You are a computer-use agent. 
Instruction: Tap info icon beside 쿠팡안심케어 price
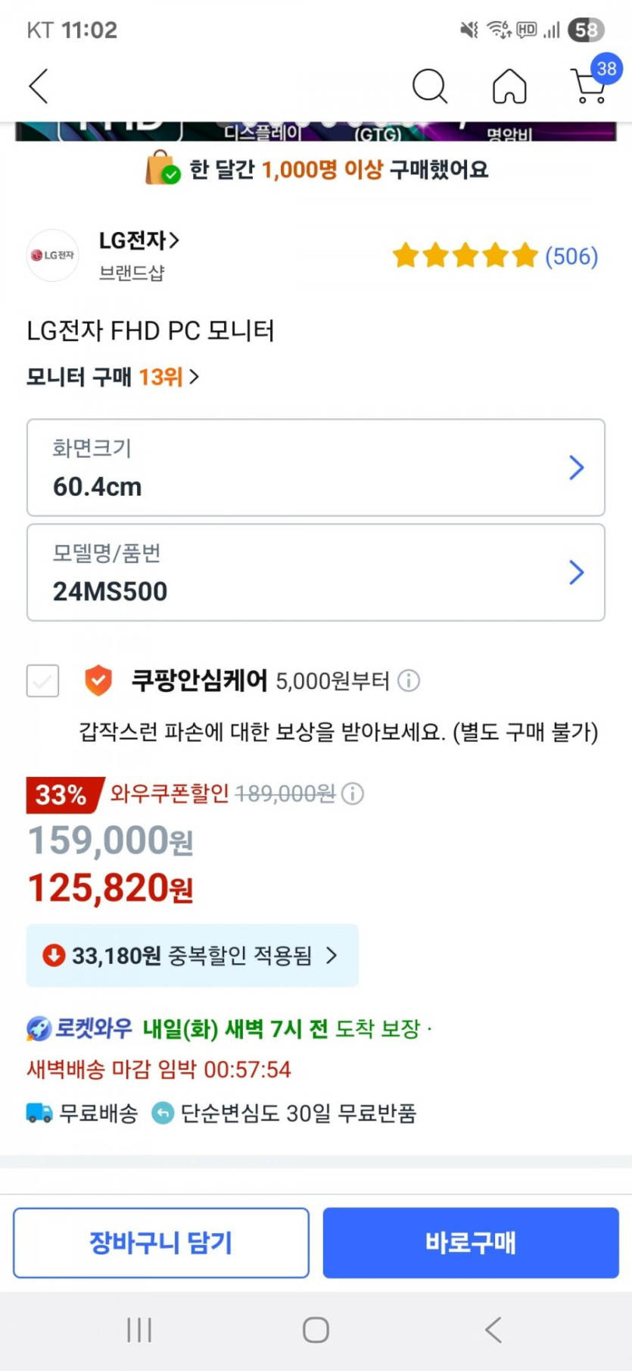point(409,681)
